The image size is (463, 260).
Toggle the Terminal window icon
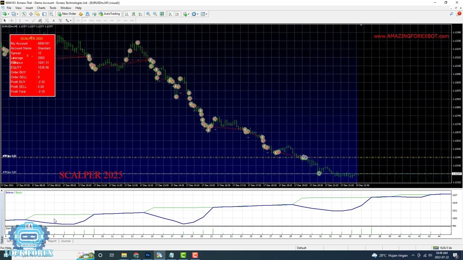click(x=44, y=14)
